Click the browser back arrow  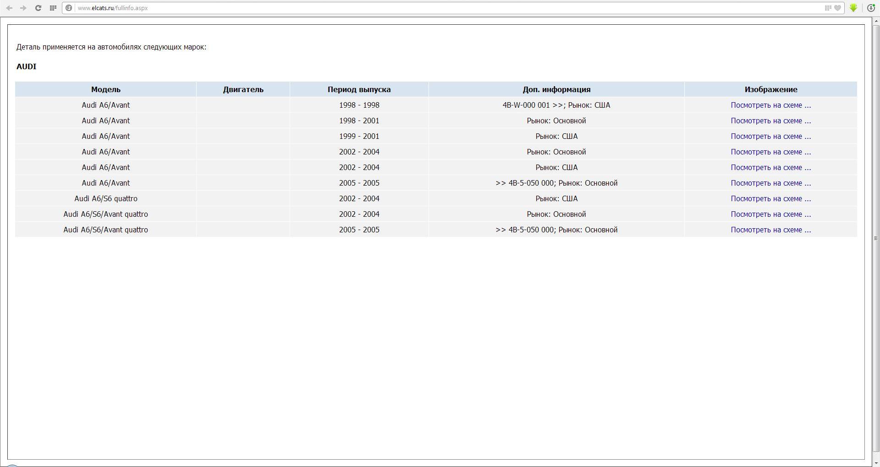pyautogui.click(x=9, y=8)
